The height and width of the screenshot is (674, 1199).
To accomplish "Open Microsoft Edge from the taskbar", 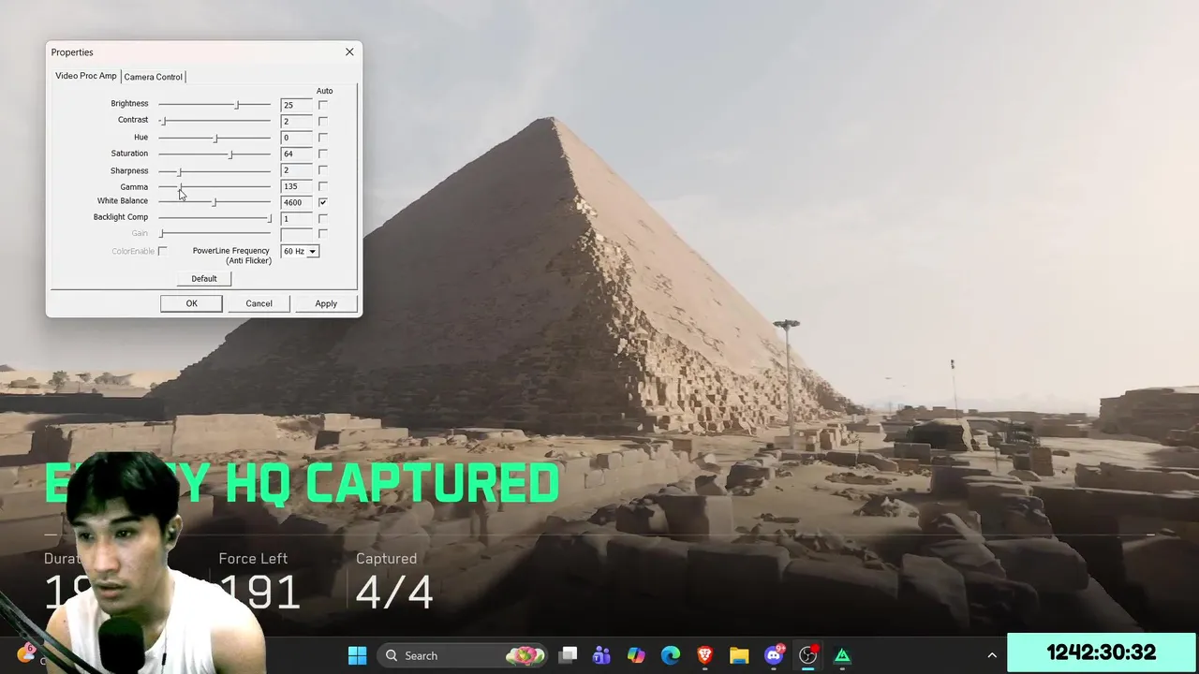I will [671, 655].
